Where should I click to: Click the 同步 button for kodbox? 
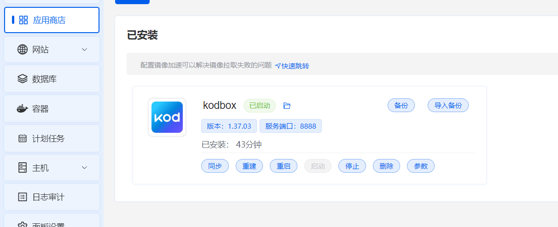(x=215, y=166)
